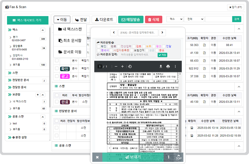The image size is (249, 164).
Task: Collapse the 보관함 sidebar section
Action: click(x=43, y=95)
